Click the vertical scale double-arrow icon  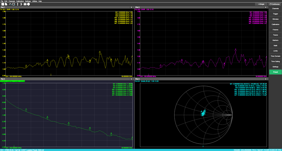(18, 4)
